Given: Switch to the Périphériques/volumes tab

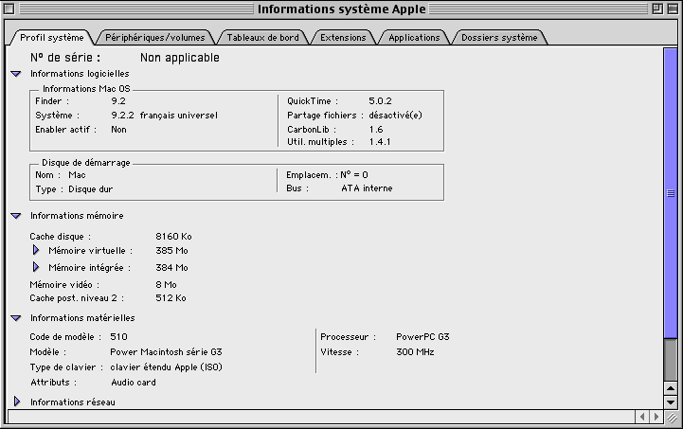Looking at the screenshot, I should 154,38.
